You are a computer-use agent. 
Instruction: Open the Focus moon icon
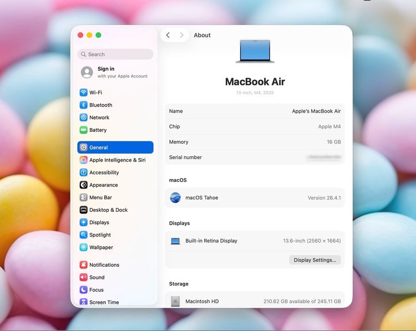click(83, 289)
